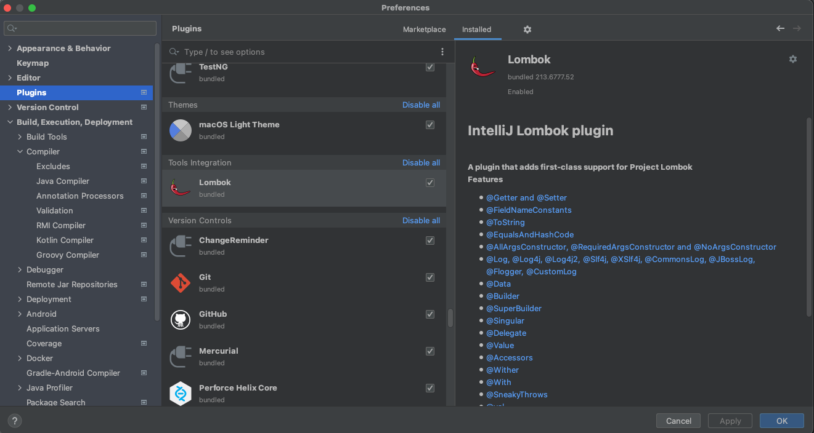814x433 pixels.
Task: Expand the Version Control section
Action: 10,107
